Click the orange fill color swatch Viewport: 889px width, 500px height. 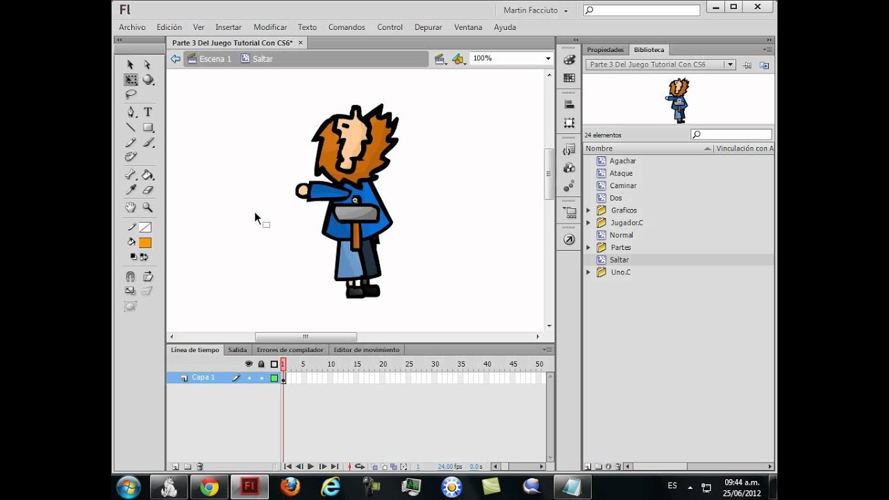tap(145, 243)
